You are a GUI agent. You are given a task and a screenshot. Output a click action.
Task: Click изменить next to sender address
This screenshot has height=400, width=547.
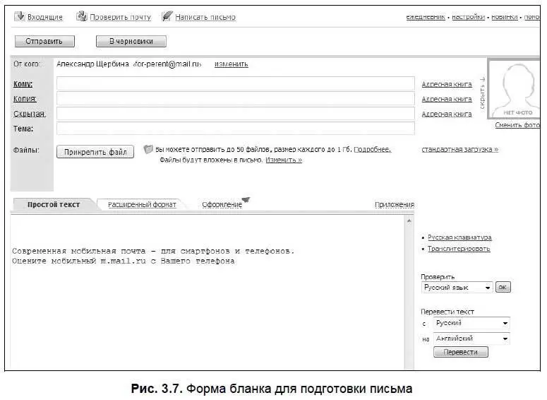click(x=231, y=64)
